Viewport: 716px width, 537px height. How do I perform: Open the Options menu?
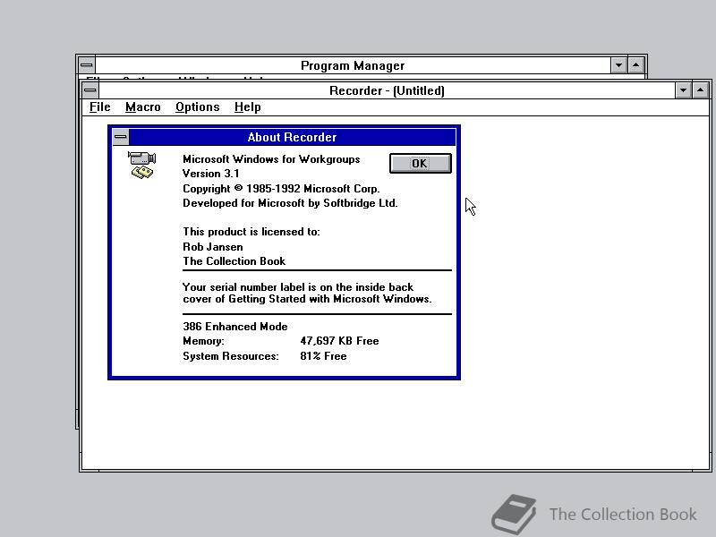click(x=197, y=107)
